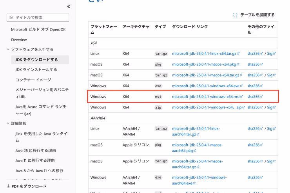Open sha256 for Windows x64 msi
The height and width of the screenshot is (193, 290).
point(255,97)
